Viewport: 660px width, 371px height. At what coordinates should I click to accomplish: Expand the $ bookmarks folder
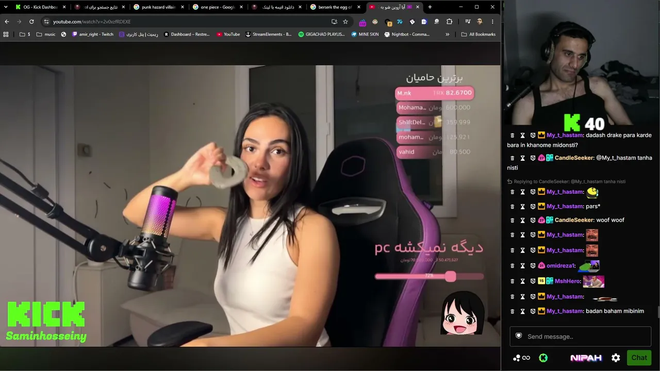[25, 35]
